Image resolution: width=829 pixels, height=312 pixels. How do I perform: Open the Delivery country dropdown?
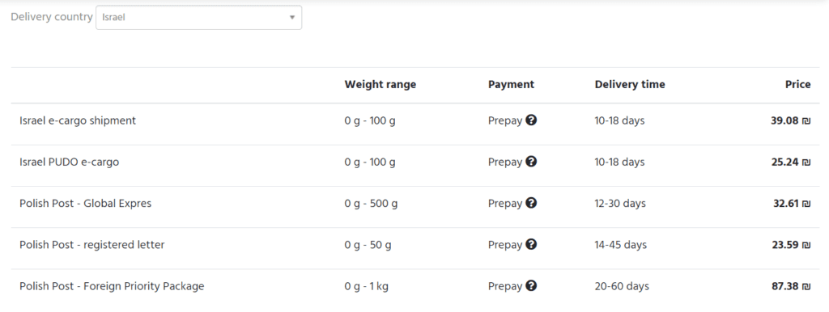point(199,18)
